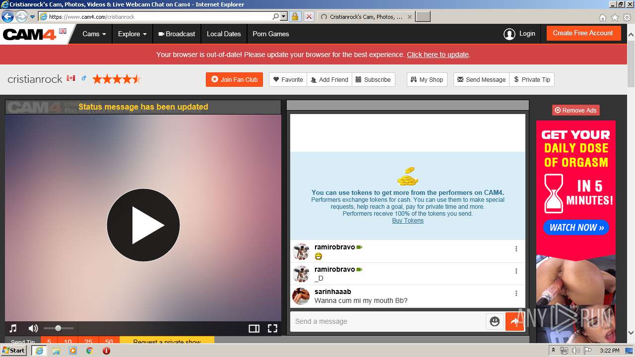Open the Windows Start menu
Image resolution: width=635 pixels, height=357 pixels.
pos(13,350)
